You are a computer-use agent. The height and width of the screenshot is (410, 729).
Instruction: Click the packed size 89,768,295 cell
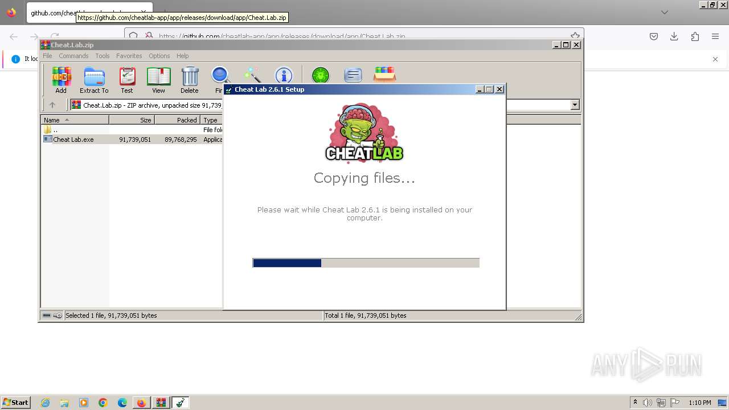181,140
